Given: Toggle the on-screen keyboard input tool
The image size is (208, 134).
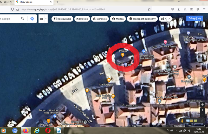Looking at the screenshot, I should click(x=41, y=19).
